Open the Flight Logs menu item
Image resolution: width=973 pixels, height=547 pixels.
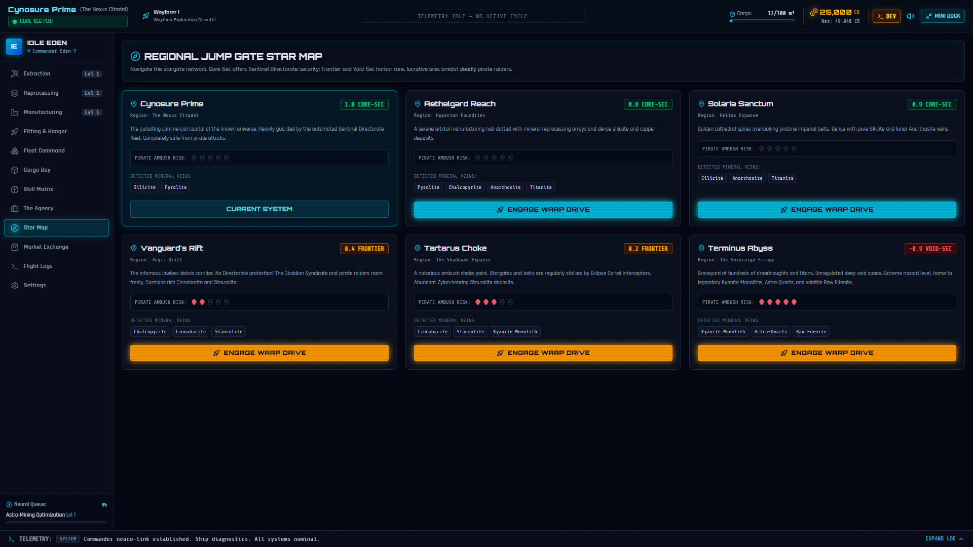click(x=56, y=266)
